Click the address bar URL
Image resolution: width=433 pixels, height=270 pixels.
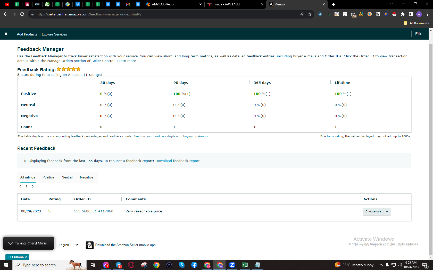(x=89, y=14)
